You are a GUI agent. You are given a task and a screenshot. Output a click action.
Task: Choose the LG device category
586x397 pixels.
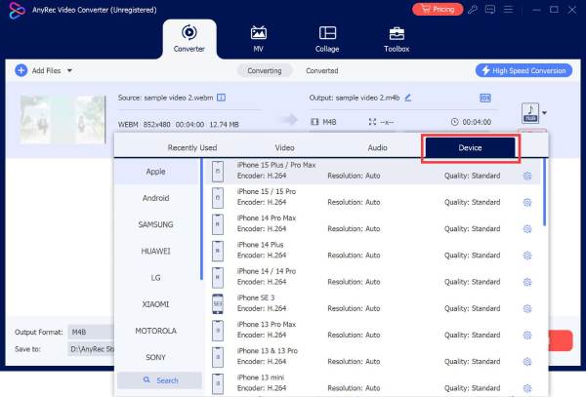click(156, 278)
